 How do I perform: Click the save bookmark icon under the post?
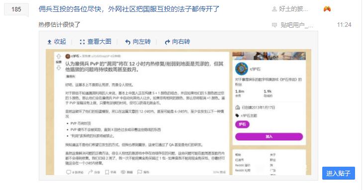pyautogui.click(x=107, y=172)
